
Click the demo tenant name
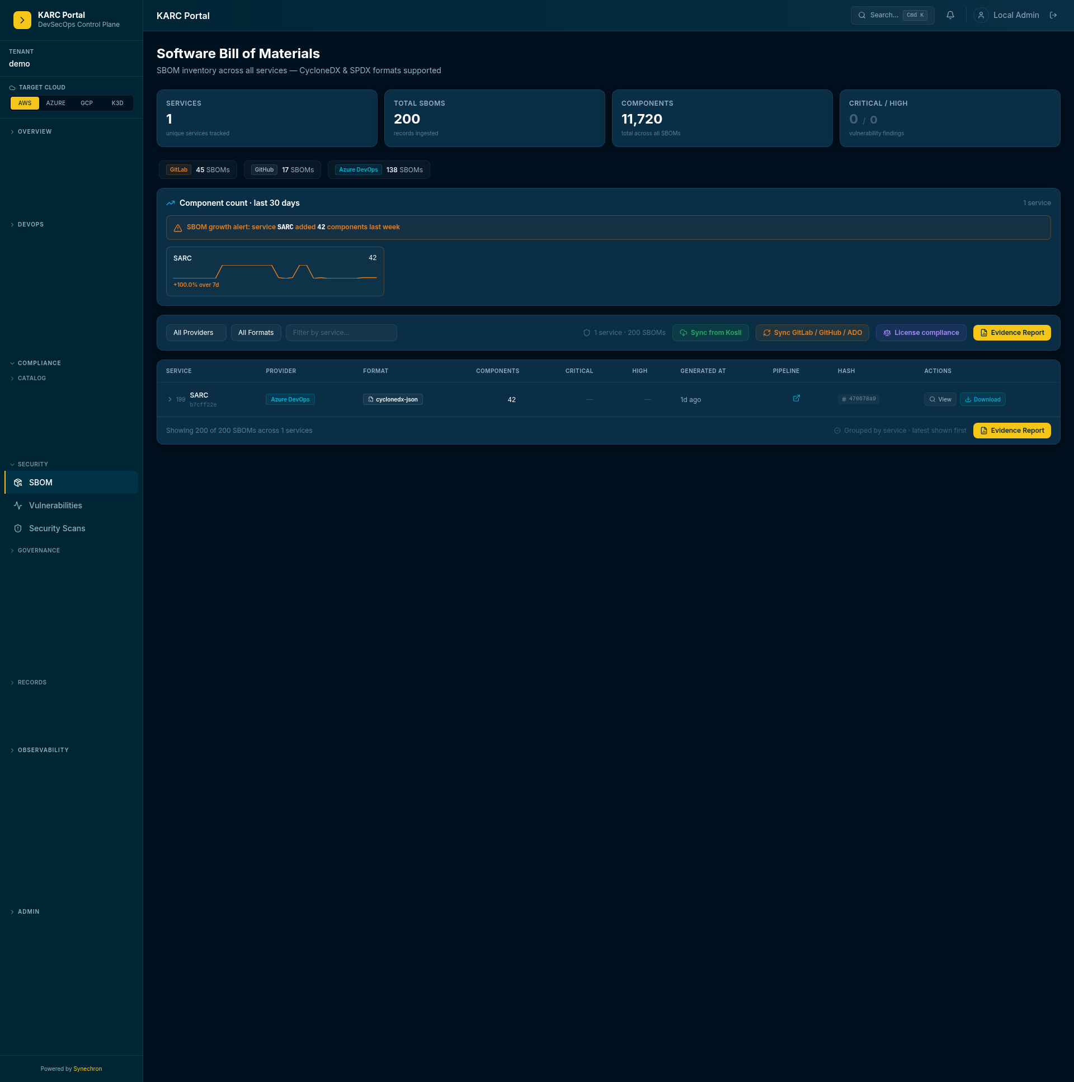20,64
